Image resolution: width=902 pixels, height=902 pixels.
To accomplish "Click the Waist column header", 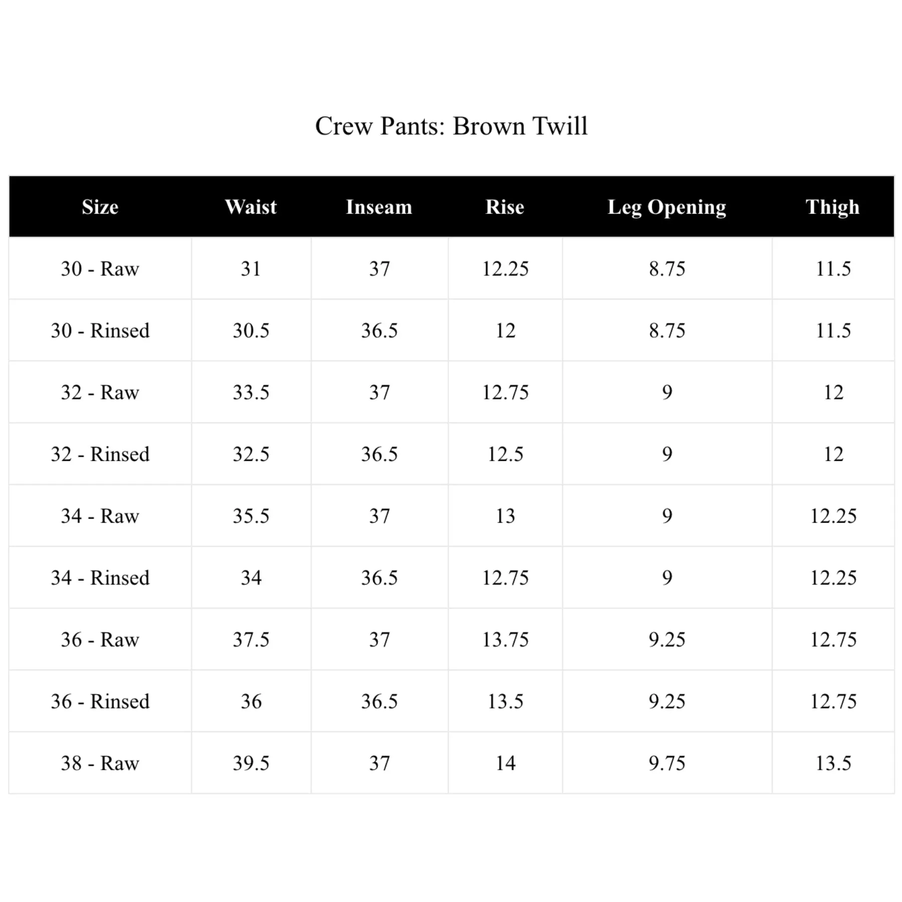I will [251, 207].
